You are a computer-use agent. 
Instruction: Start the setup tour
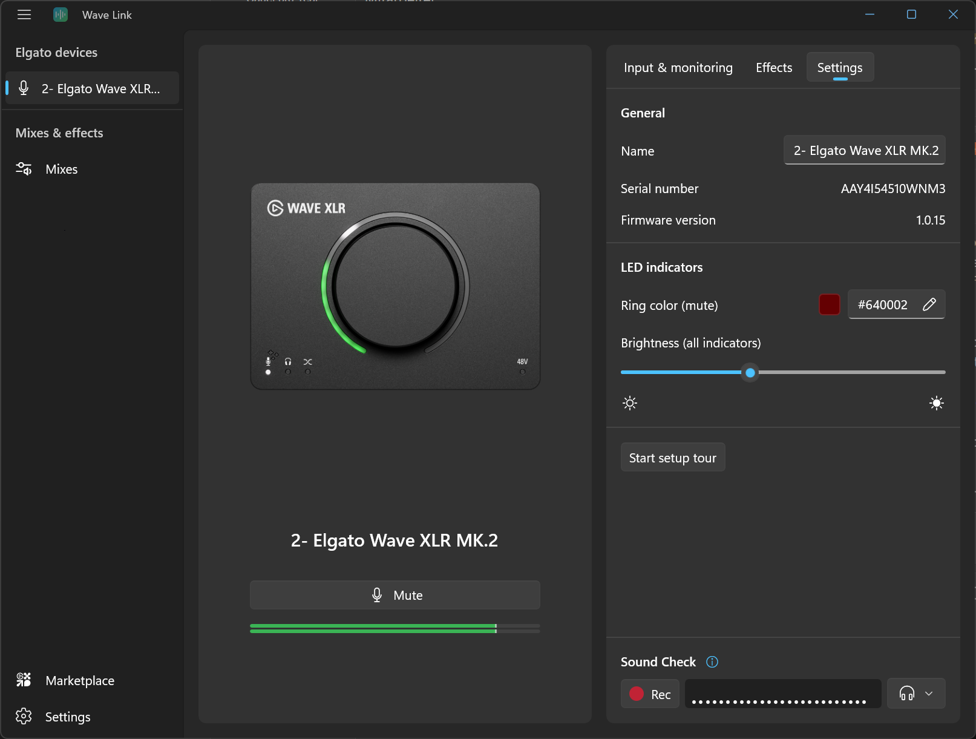673,458
